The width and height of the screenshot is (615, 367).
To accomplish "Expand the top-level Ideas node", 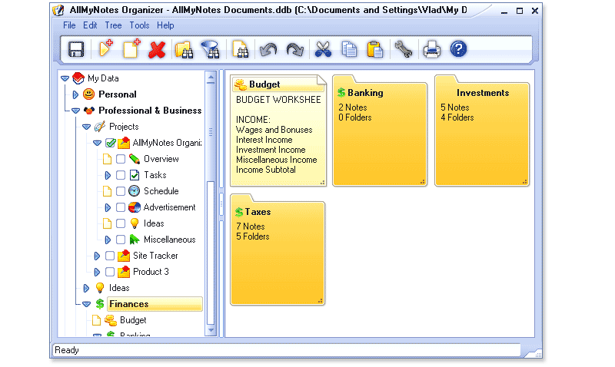I will (x=87, y=288).
